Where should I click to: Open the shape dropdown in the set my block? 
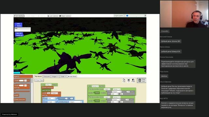click(51, 102)
